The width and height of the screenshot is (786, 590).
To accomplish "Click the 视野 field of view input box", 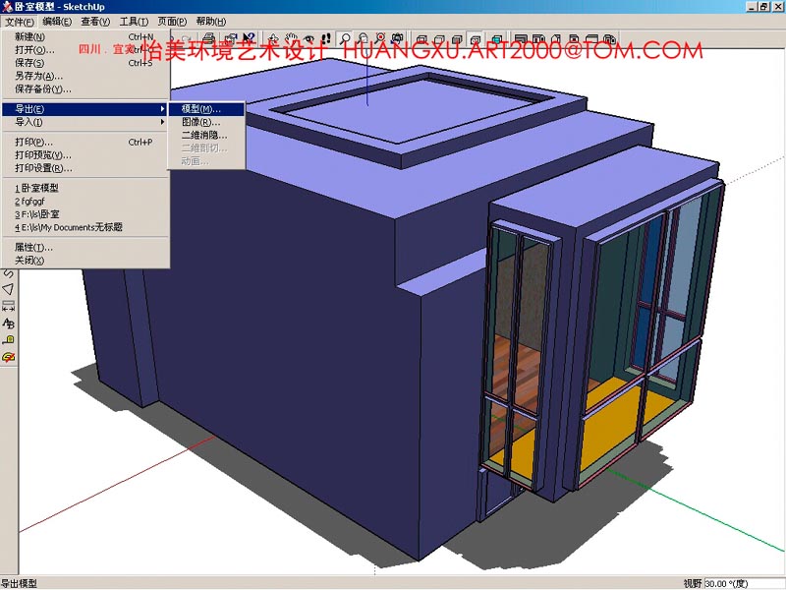I will tap(744, 583).
